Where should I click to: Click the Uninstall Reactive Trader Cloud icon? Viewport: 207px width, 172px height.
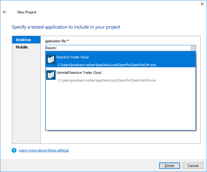[51, 75]
